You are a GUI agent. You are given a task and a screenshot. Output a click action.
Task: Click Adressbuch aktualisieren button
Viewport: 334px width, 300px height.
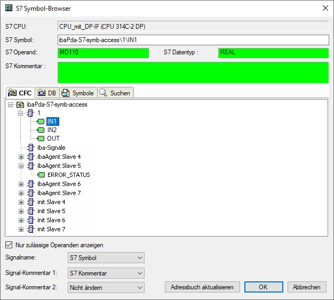tap(202, 287)
